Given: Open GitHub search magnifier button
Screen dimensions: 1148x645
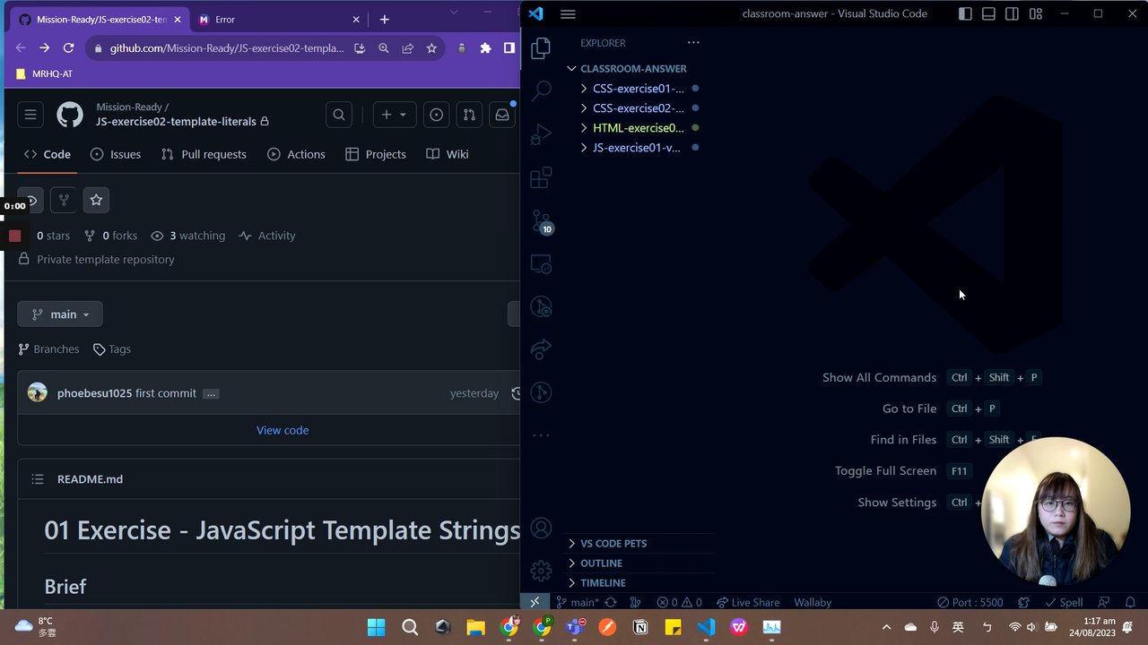Looking at the screenshot, I should pyautogui.click(x=339, y=115).
